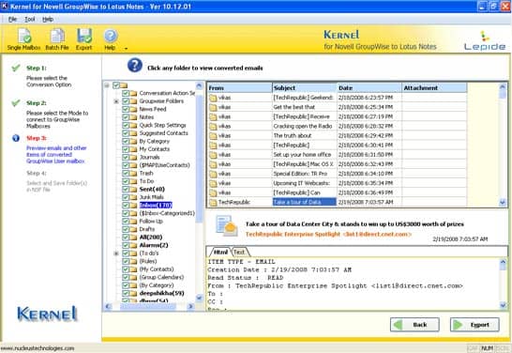
Task: Sort emails by From column header
Action: tap(240, 87)
